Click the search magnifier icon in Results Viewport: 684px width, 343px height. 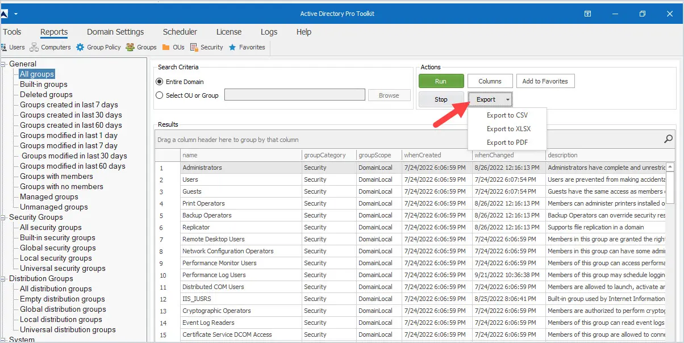tap(669, 139)
